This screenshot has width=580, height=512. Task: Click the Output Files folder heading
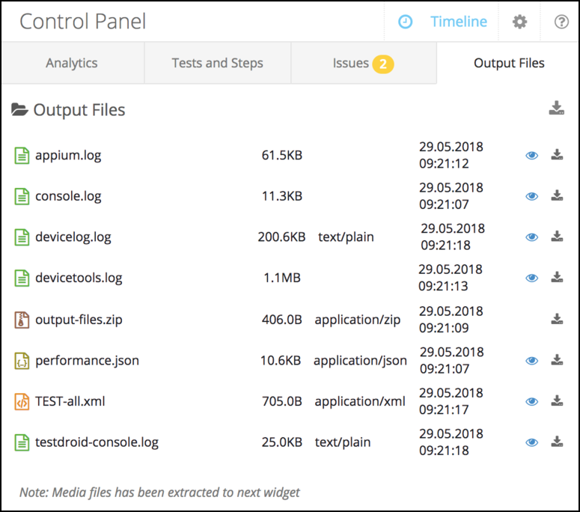click(x=79, y=110)
